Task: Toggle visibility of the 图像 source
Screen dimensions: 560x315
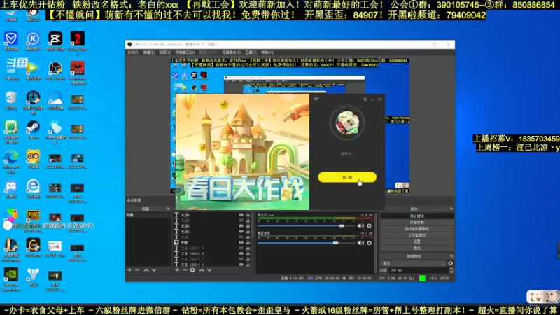Action: pos(241,242)
